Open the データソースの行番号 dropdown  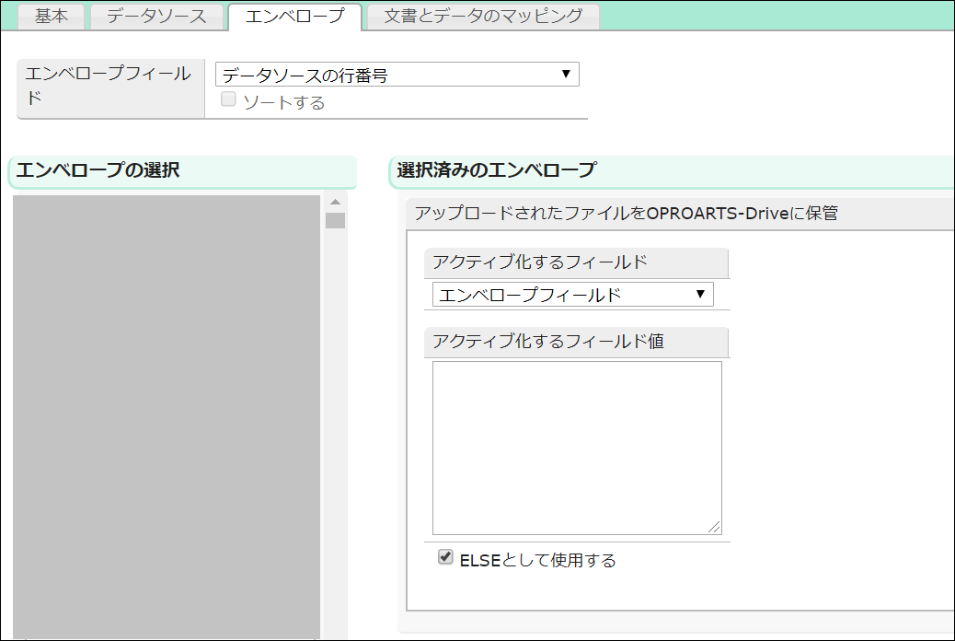(397, 76)
